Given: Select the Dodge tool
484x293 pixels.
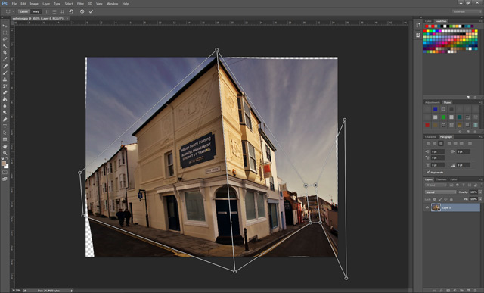Looking at the screenshot, I should [5, 113].
